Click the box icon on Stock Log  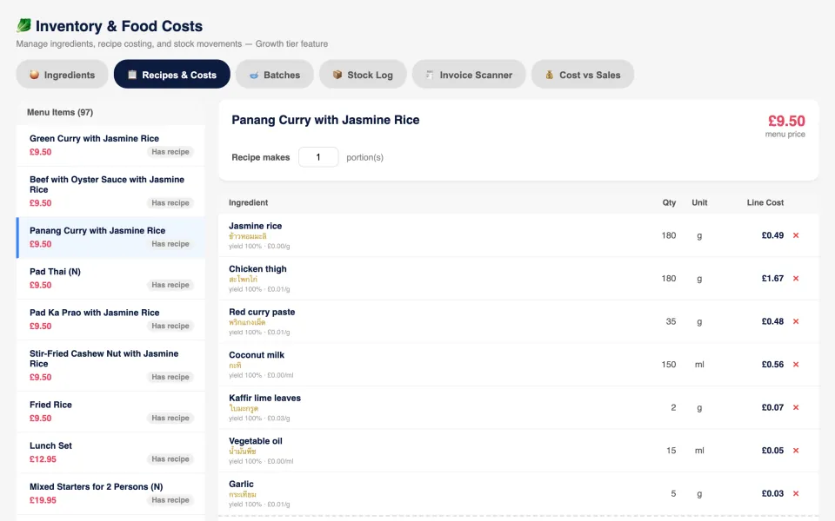click(x=337, y=75)
